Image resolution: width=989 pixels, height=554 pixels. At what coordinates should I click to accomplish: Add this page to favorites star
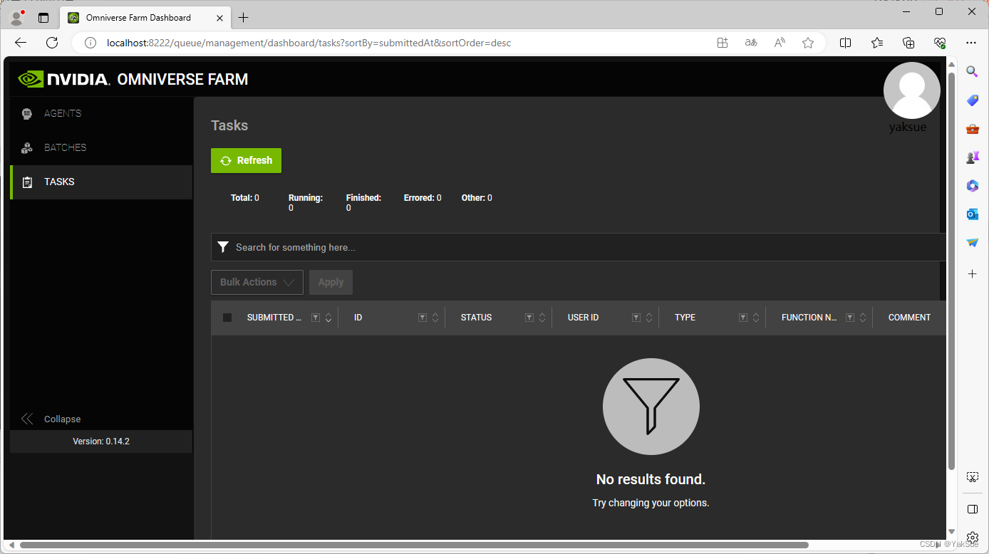tap(808, 43)
